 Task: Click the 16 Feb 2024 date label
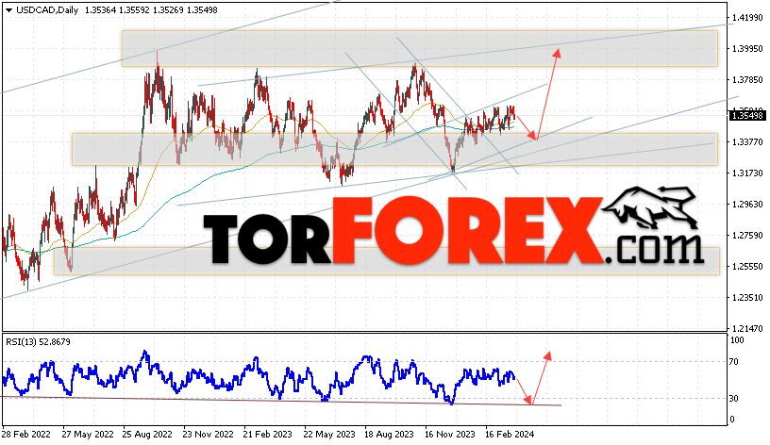pos(510,435)
